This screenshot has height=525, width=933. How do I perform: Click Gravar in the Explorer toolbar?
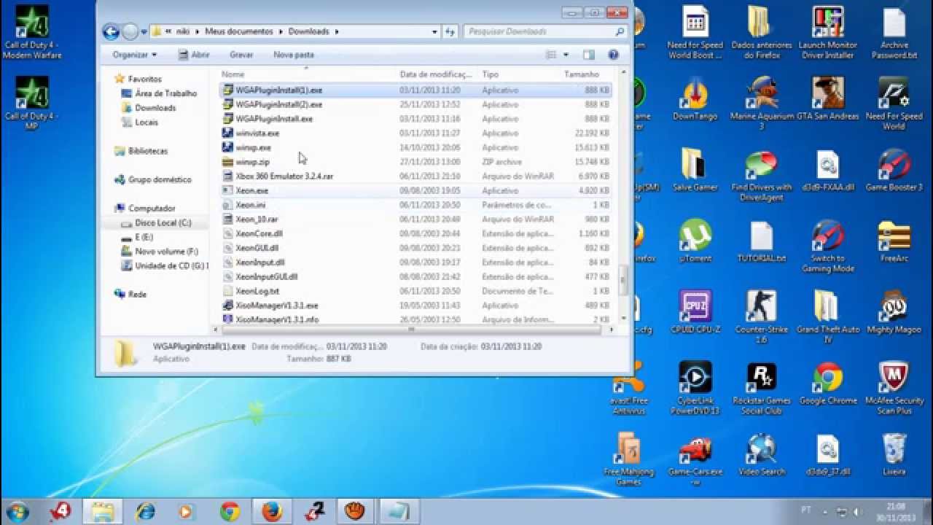coord(241,55)
